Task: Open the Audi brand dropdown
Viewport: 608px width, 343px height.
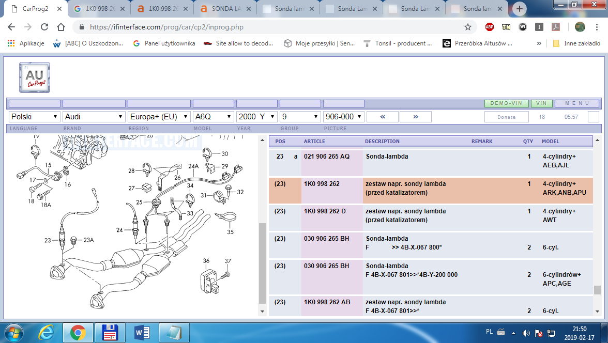Action: pyautogui.click(x=94, y=117)
